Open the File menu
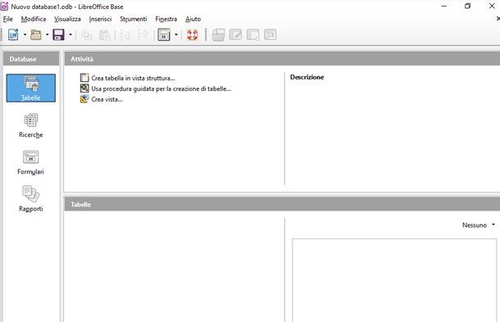This screenshot has width=500, height=322. 7,19
